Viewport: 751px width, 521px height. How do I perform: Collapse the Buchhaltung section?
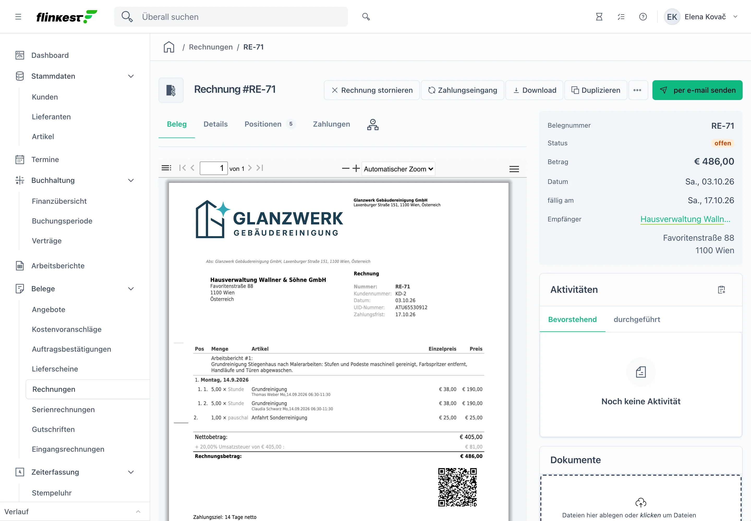tap(131, 181)
